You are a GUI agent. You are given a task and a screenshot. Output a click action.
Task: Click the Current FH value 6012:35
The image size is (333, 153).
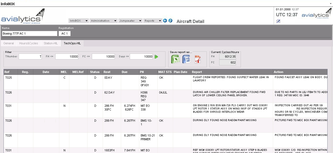point(227,56)
